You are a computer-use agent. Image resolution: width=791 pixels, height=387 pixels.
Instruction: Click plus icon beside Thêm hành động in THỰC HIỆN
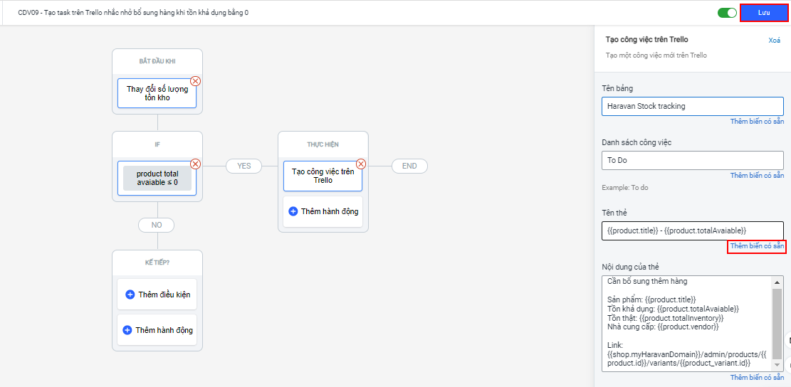pos(293,211)
